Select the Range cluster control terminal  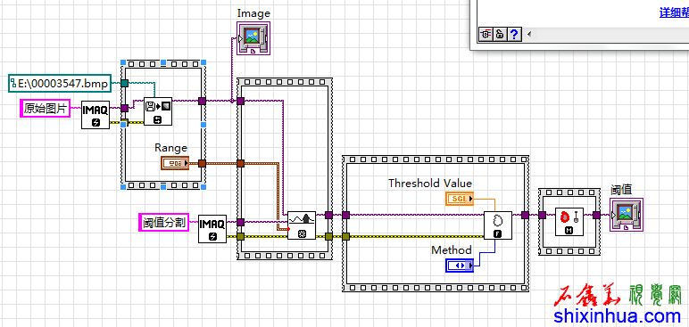175,163
